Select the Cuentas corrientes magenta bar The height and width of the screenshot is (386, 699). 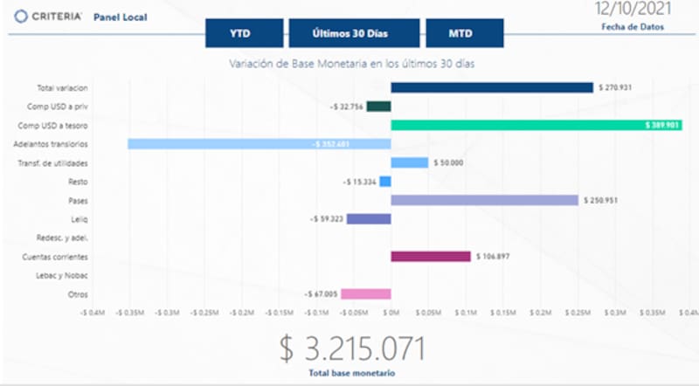(x=430, y=257)
